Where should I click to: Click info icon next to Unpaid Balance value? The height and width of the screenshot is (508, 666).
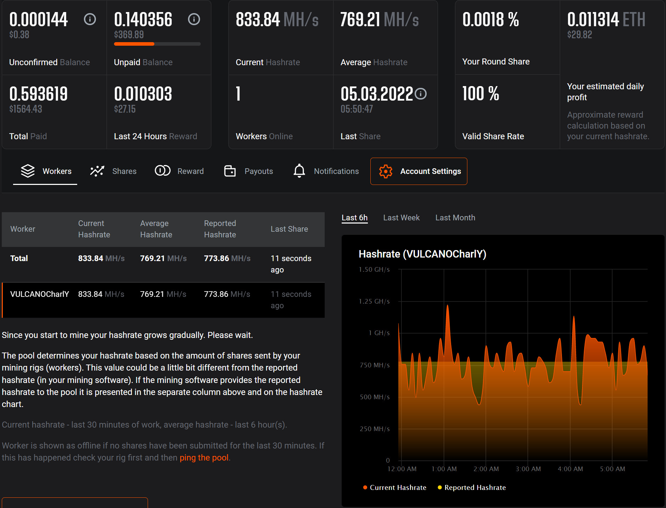click(194, 19)
